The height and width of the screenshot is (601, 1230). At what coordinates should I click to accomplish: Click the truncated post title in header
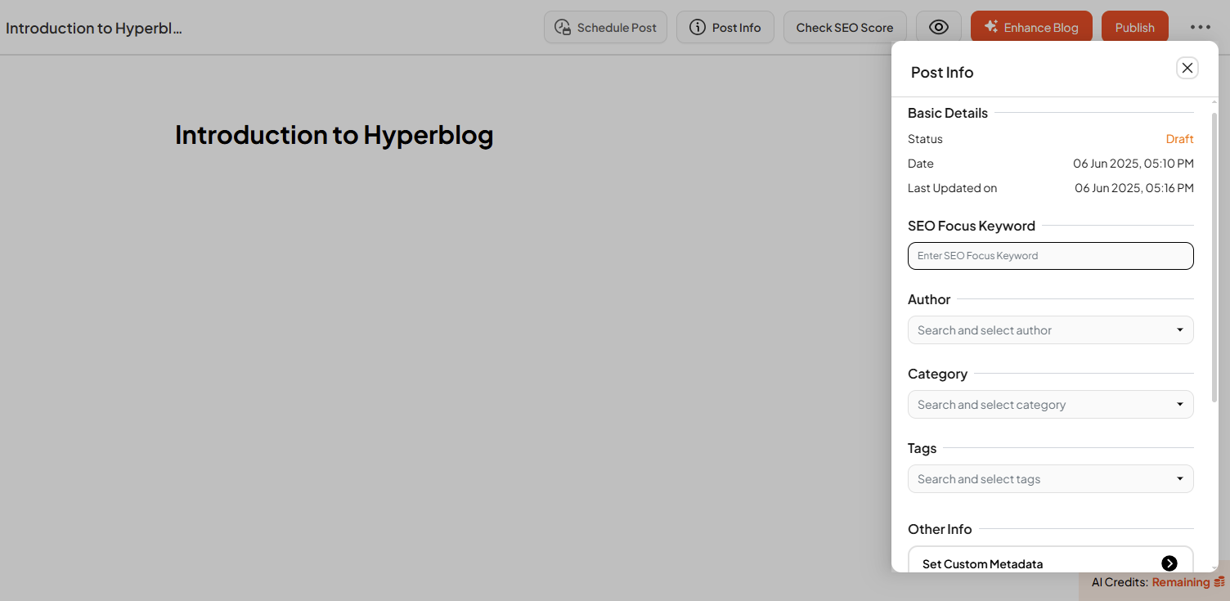pyautogui.click(x=94, y=28)
